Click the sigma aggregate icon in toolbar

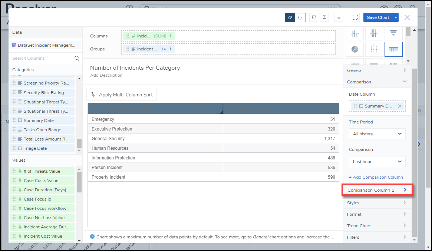tap(324, 17)
